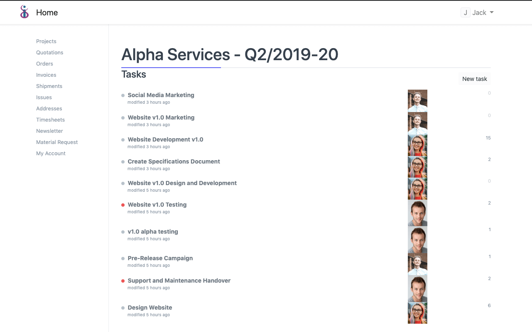532x332 pixels.
Task: Click the grey status dot beside Social Media Marketing
Action: click(x=123, y=95)
